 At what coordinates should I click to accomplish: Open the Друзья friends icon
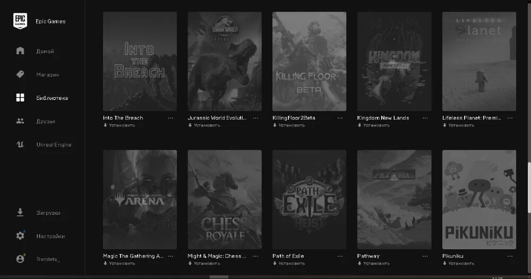pos(20,121)
